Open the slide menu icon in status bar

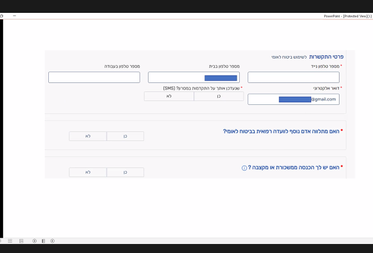[43, 241]
